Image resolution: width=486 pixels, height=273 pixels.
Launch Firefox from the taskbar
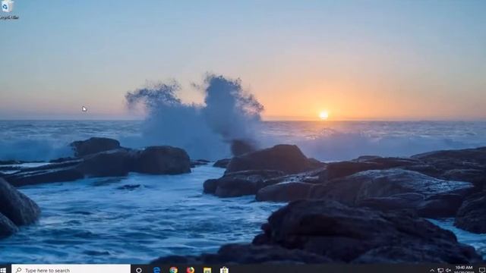coord(191,270)
